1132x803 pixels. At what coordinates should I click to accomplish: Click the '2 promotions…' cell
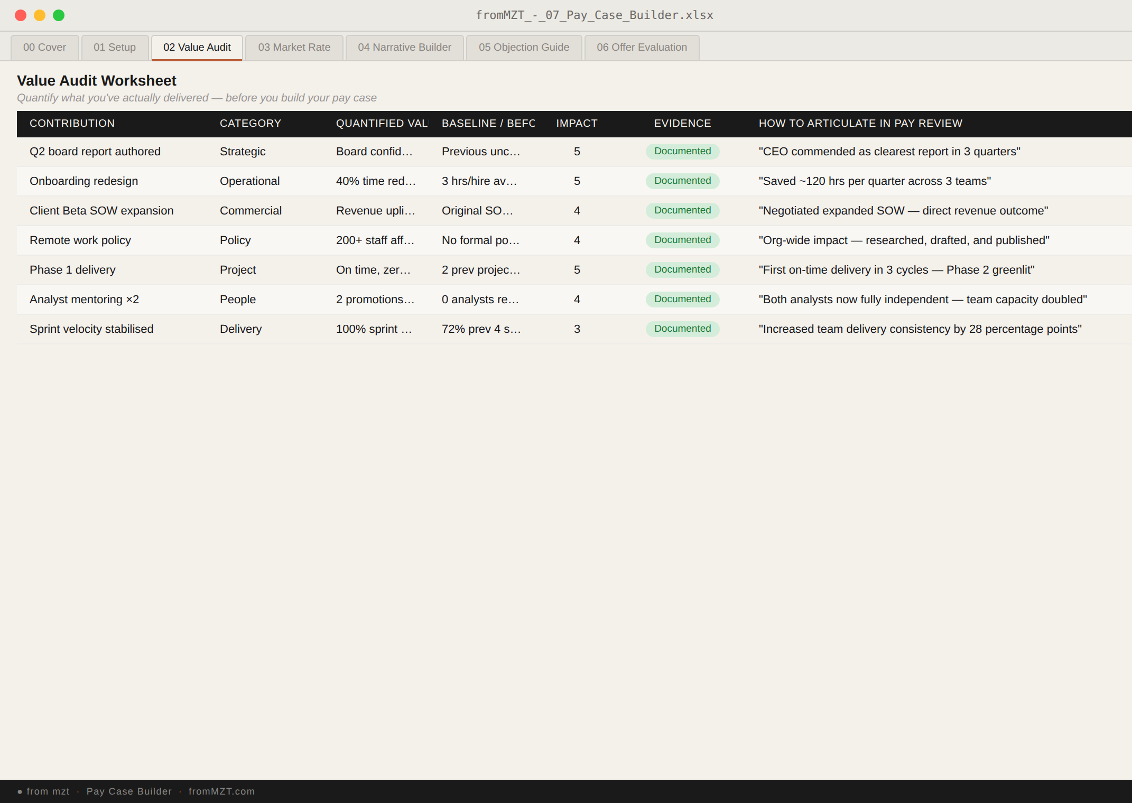(375, 300)
